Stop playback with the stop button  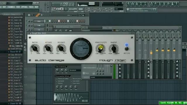pyautogui.click(x=62, y=9)
